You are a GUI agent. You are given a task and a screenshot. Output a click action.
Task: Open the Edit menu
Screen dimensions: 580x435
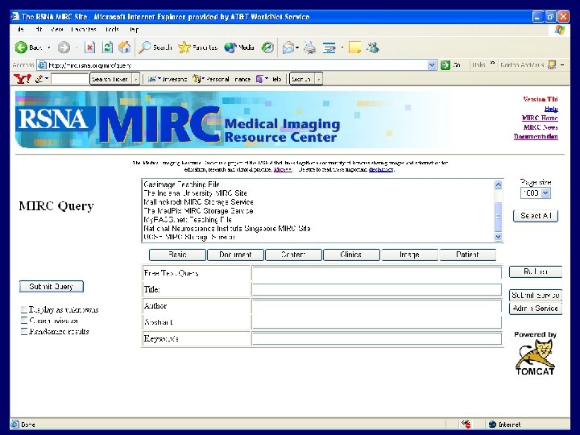(39, 29)
